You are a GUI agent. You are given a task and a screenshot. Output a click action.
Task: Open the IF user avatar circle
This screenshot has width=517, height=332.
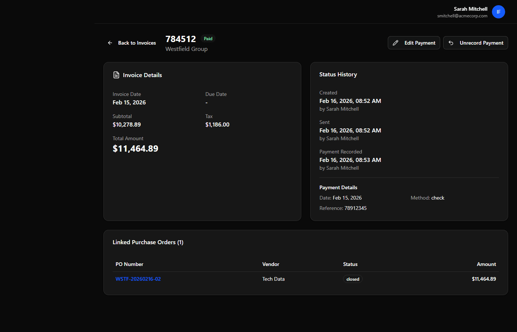tap(499, 12)
